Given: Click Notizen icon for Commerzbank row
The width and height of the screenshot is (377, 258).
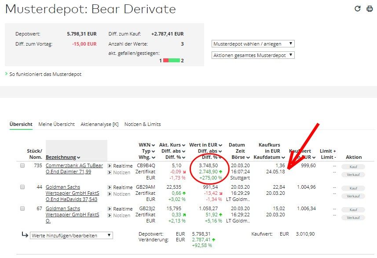Looking at the screenshot, I should coord(110,172).
